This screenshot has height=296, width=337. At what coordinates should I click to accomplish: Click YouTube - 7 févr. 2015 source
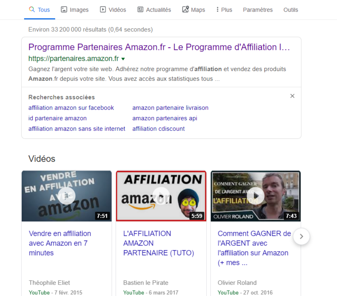(x=56, y=292)
